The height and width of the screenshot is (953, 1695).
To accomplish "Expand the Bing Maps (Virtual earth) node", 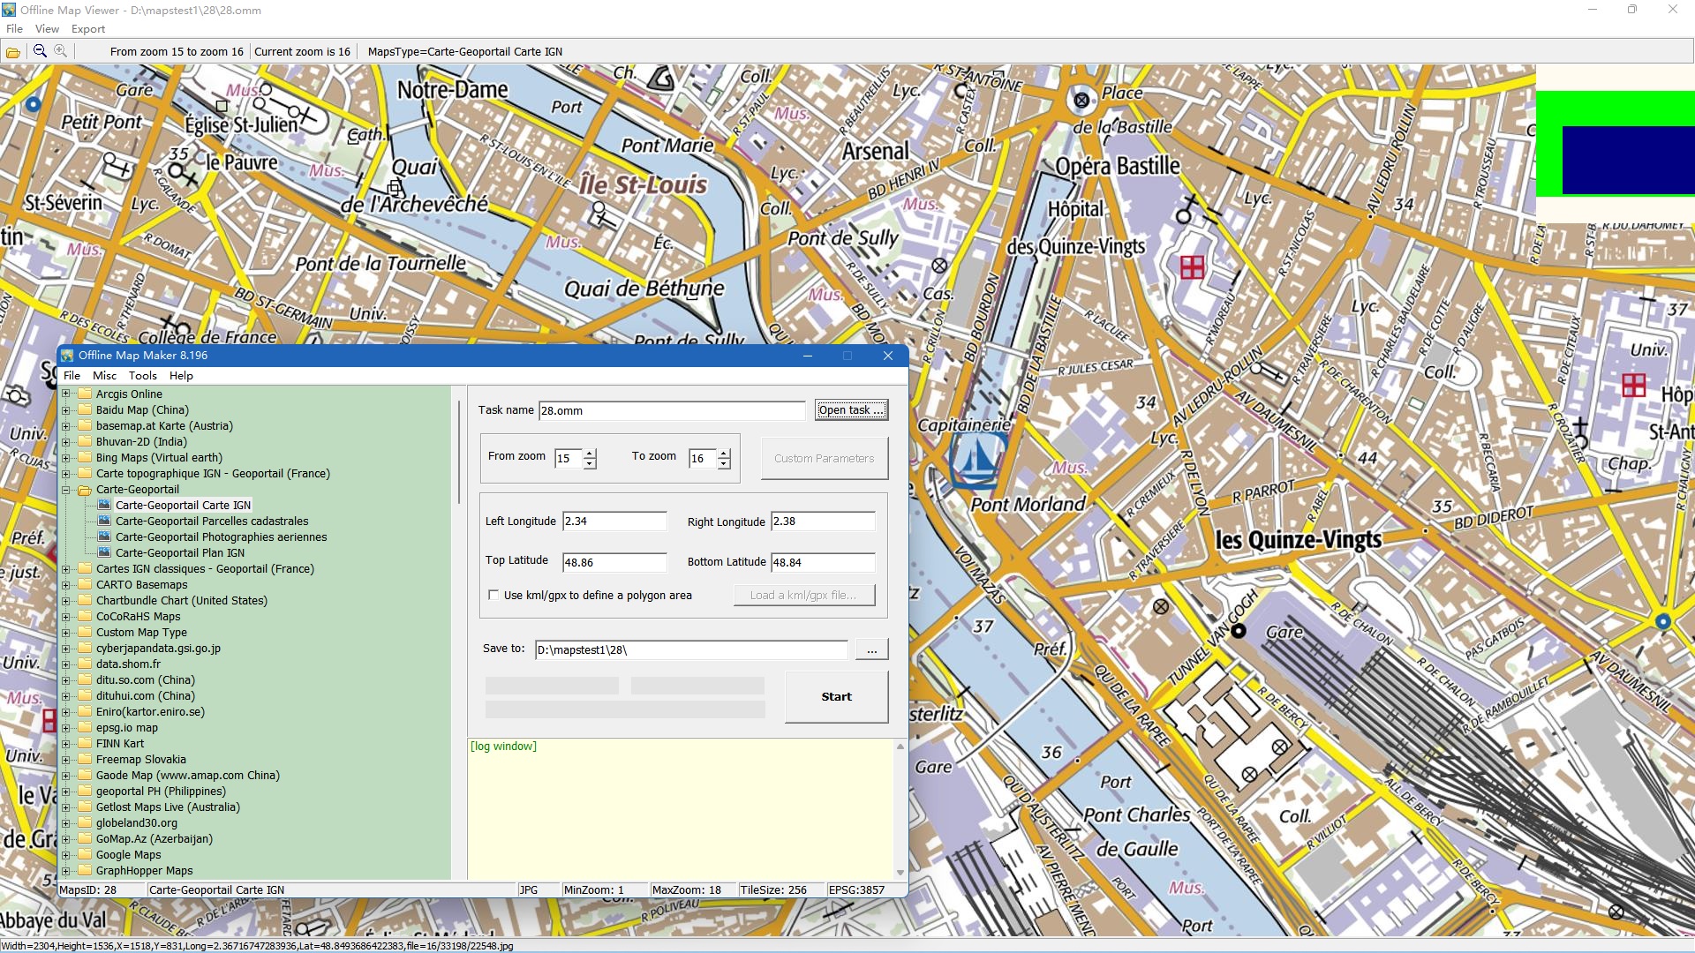I will coord(65,458).
